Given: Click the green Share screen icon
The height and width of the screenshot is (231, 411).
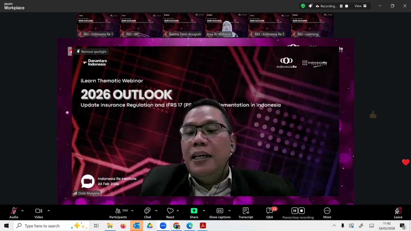Looking at the screenshot, I should tap(194, 211).
